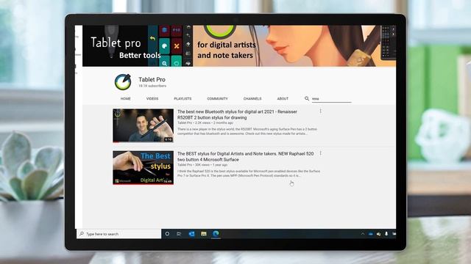Open File Explorer from the taskbar
471x264 pixels.
pyautogui.click(x=204, y=234)
